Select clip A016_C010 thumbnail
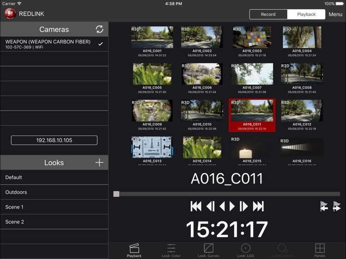The width and height of the screenshot is (346, 259). (x=202, y=111)
